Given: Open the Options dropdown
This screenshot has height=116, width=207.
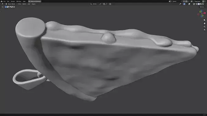Looking at the screenshot, I should click(202, 7).
